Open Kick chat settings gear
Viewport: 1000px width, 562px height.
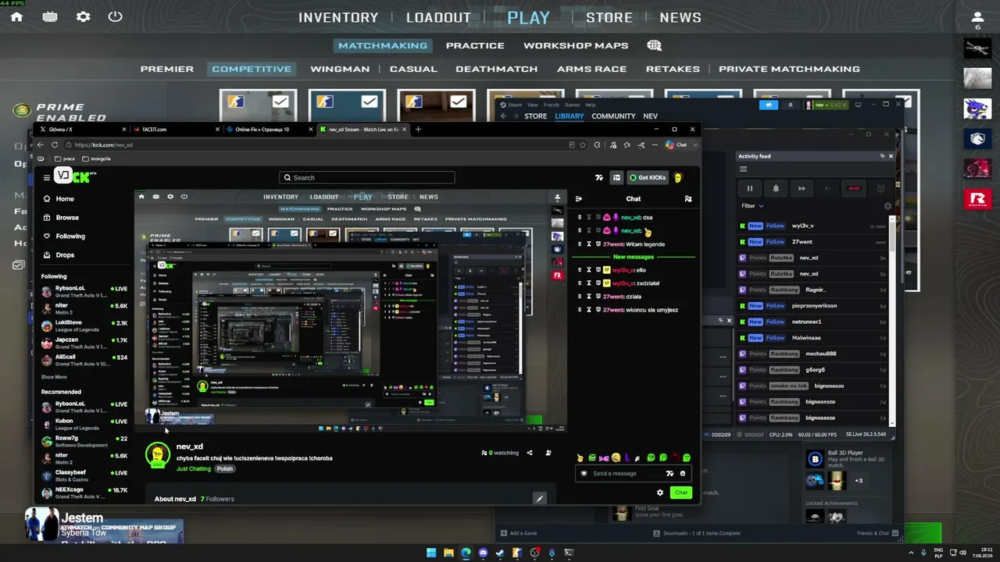(x=660, y=493)
